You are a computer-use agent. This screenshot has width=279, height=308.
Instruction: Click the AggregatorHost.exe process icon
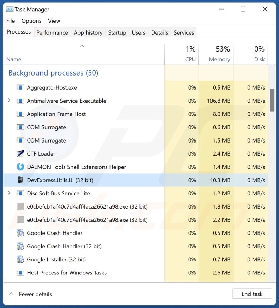pos(20,87)
